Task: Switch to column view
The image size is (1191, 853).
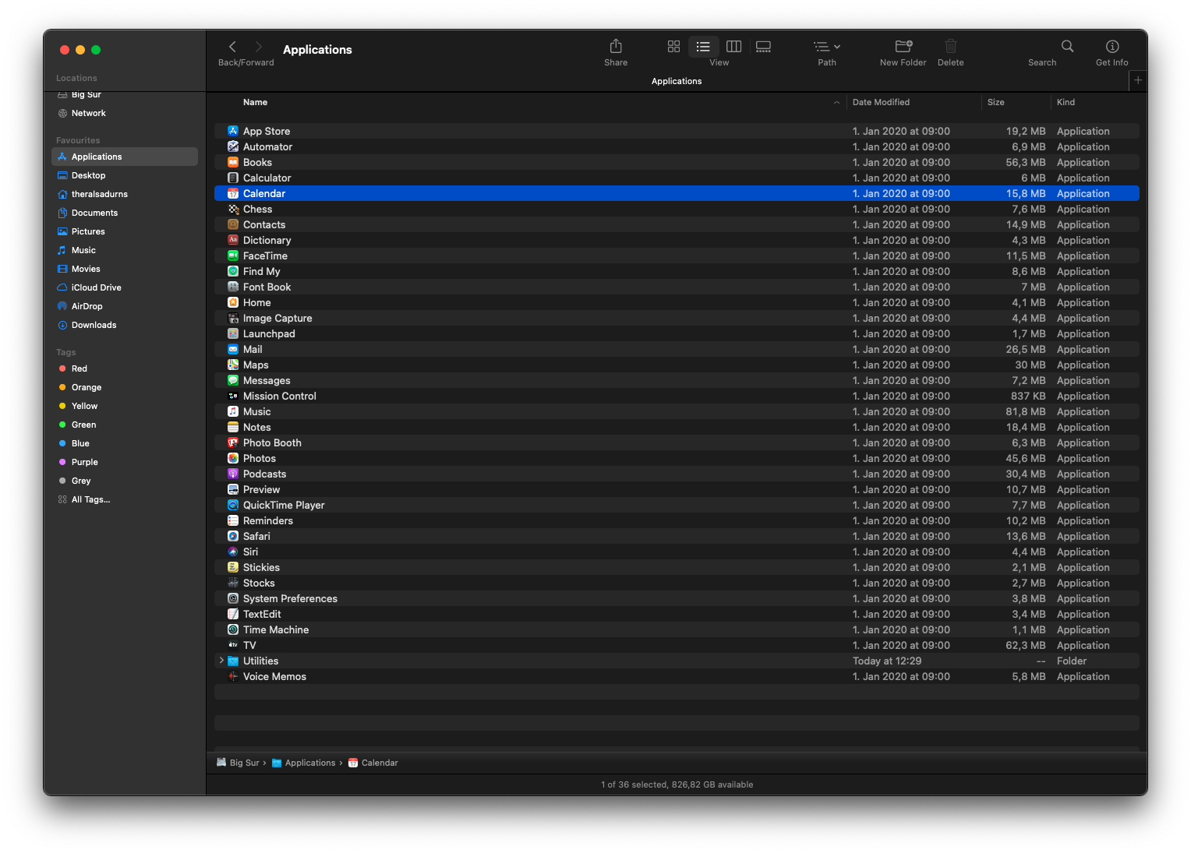Action: coord(733,47)
